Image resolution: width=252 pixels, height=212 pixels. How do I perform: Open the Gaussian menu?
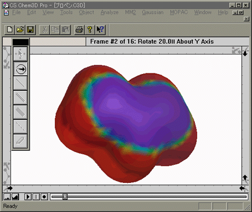[153, 12]
